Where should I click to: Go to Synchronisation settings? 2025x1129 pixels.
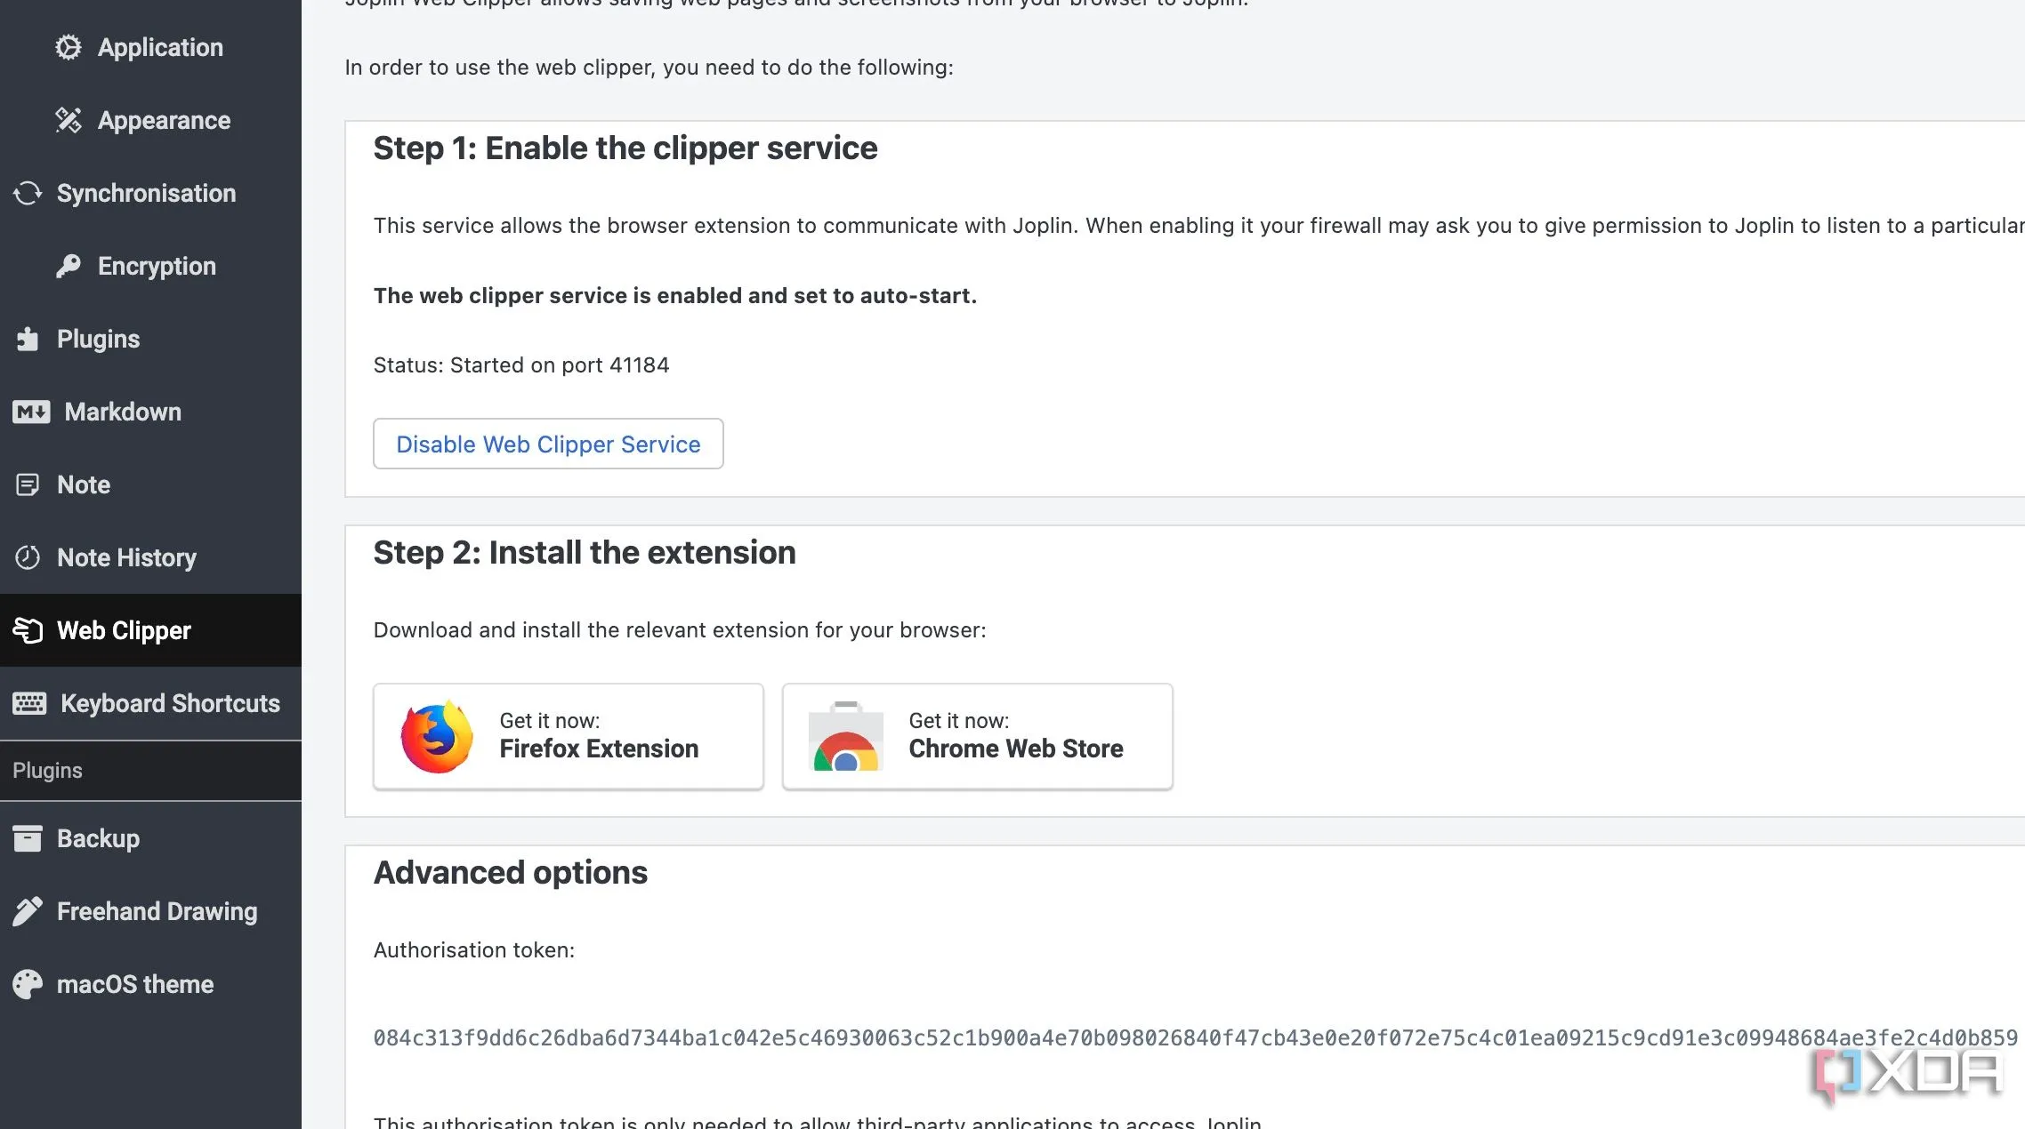(150, 193)
